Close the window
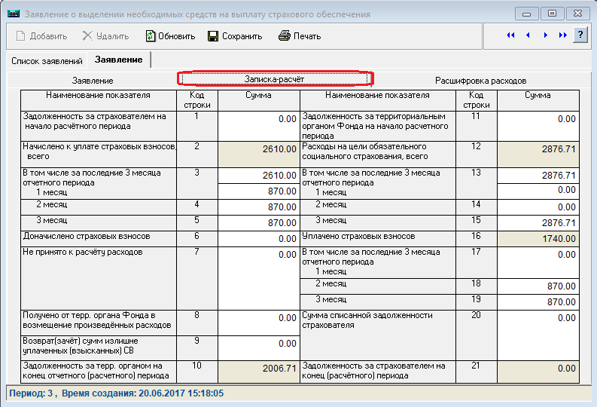 click(577, 14)
